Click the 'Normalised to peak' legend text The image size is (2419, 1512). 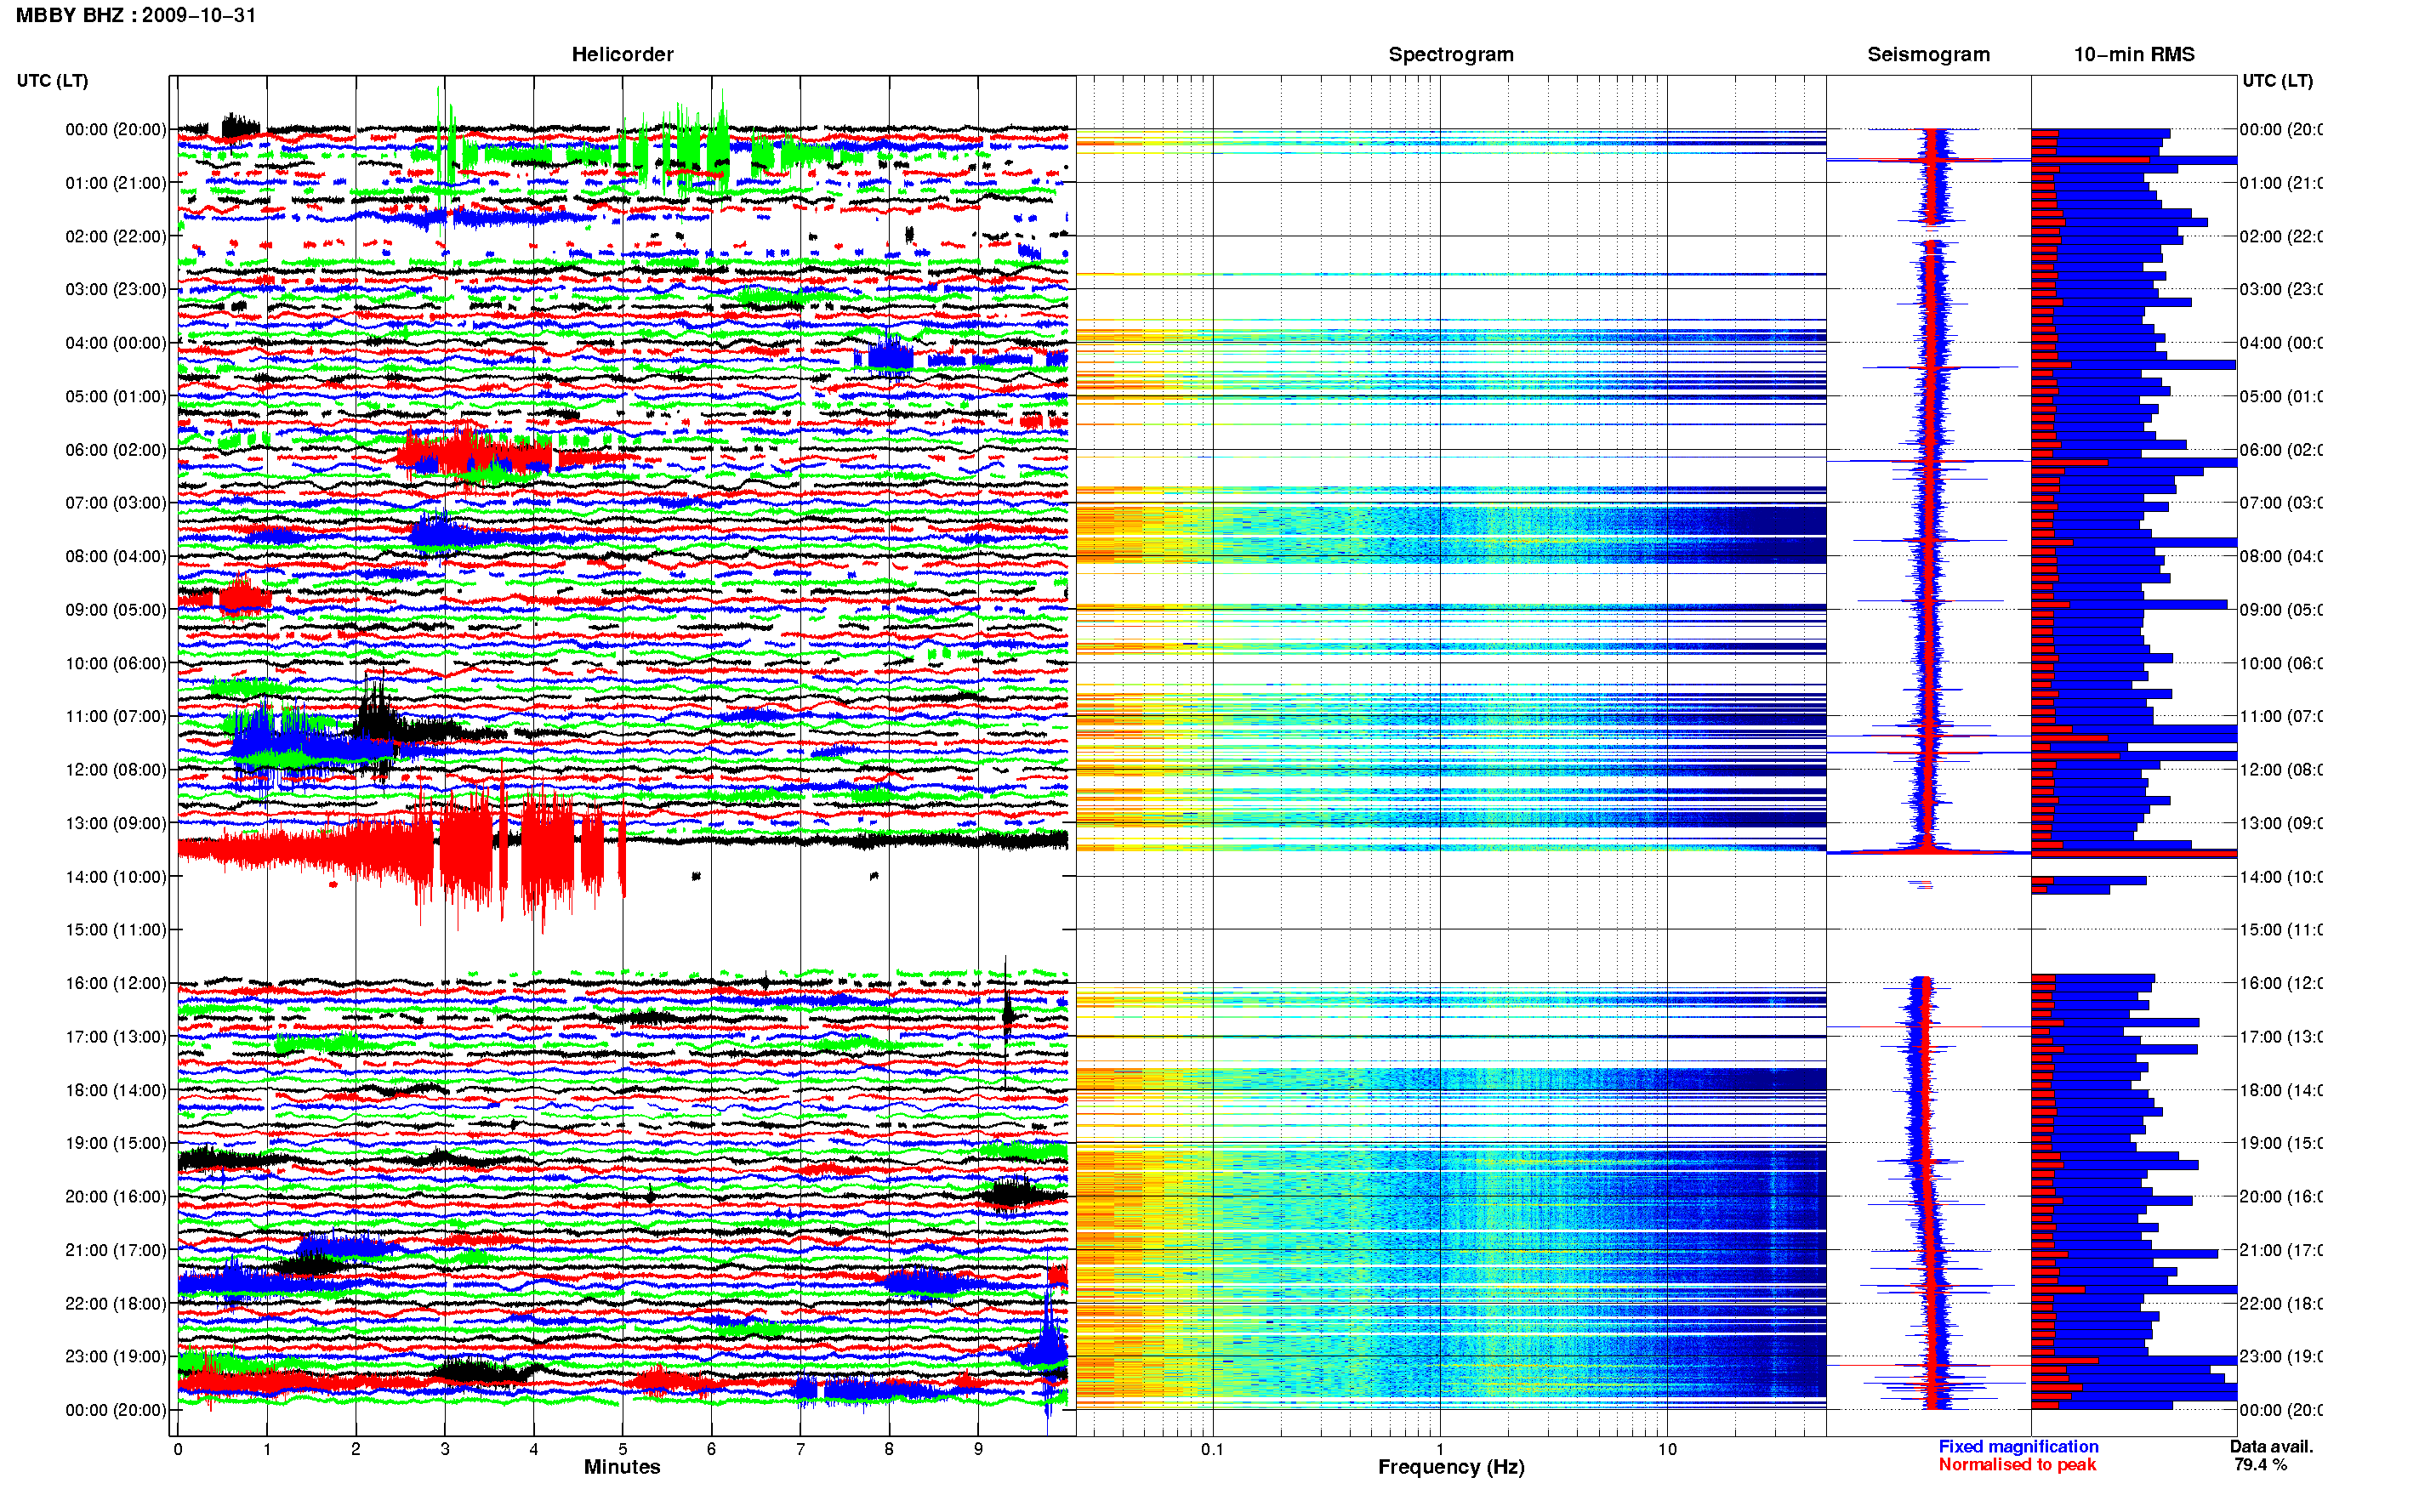tap(2017, 1464)
